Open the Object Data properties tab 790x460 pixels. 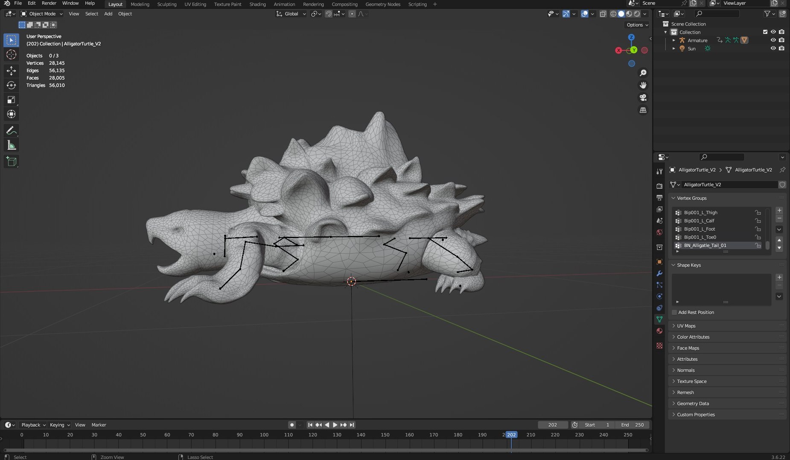(659, 319)
